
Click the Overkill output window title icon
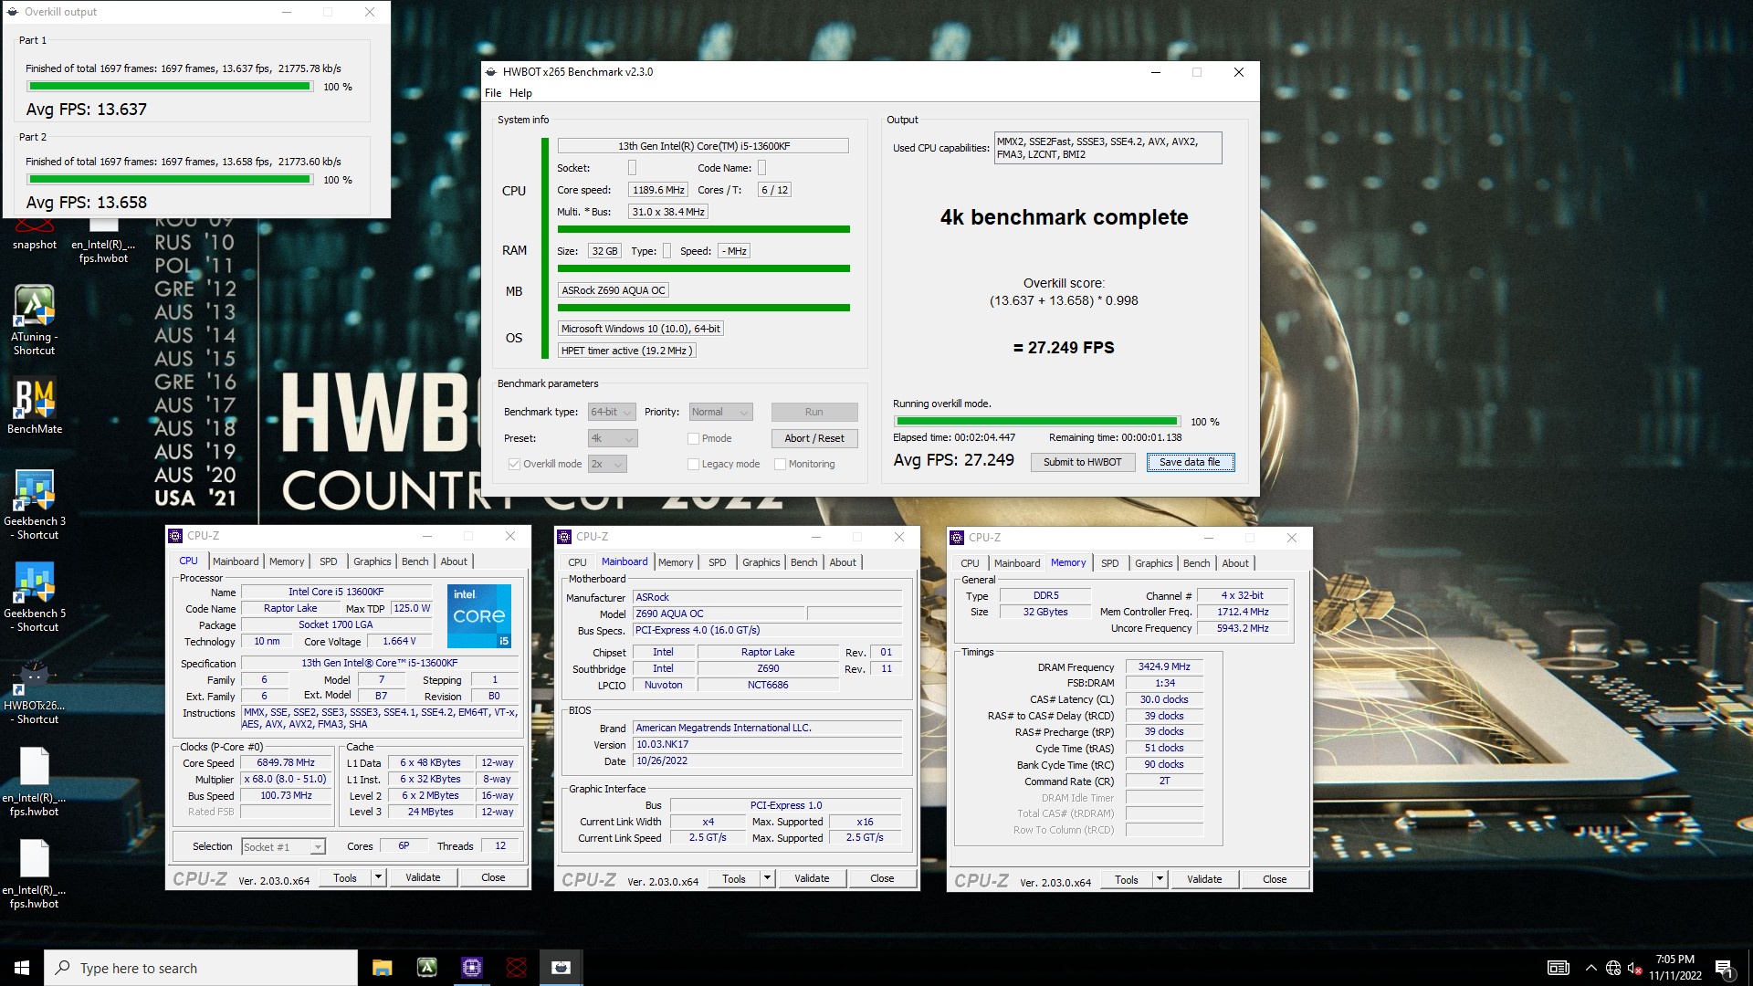click(x=13, y=12)
